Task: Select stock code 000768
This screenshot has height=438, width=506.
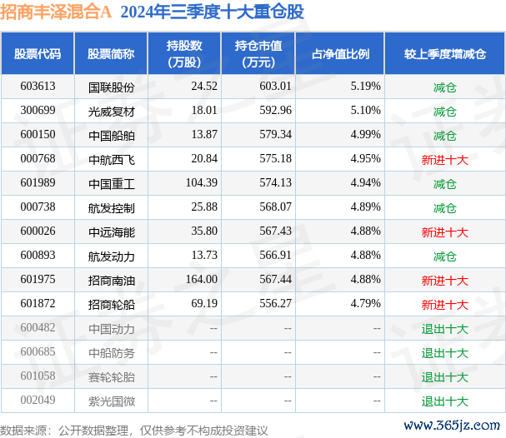Action: (38, 158)
